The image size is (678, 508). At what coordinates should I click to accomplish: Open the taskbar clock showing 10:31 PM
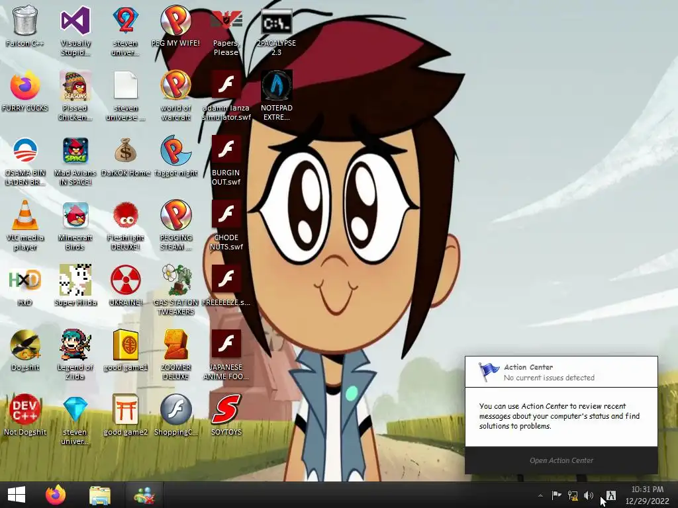tap(648, 495)
